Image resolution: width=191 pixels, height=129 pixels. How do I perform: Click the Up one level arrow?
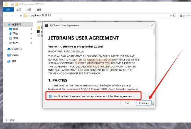21,16
